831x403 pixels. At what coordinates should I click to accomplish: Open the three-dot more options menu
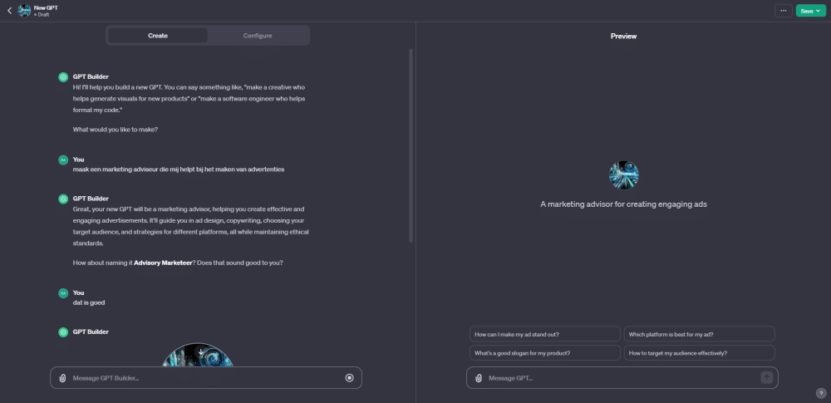pos(784,11)
